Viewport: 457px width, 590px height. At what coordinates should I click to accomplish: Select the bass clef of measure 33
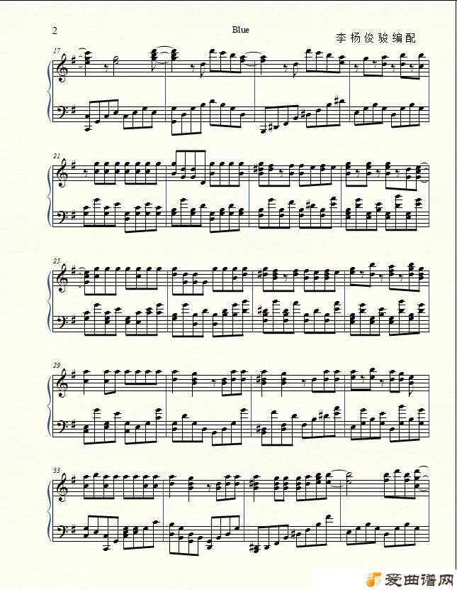(62, 532)
